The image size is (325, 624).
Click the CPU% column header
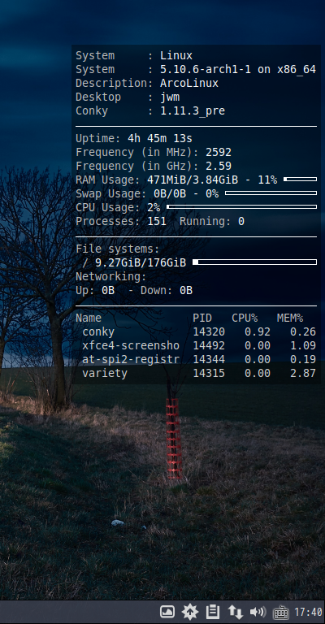point(245,318)
